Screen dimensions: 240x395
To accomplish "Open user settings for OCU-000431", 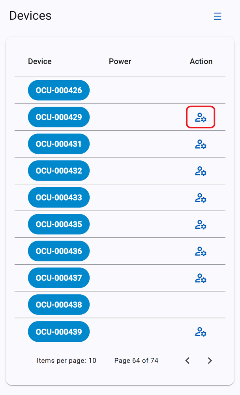I will [x=201, y=144].
